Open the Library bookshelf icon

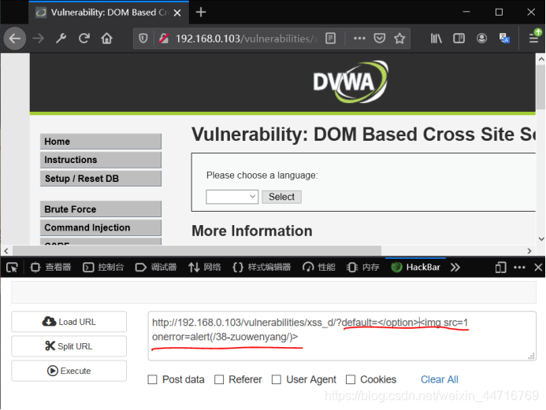(436, 39)
